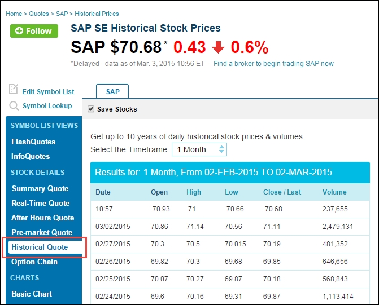
Task: Click volume value 481,352
Action: pyautogui.click(x=335, y=244)
